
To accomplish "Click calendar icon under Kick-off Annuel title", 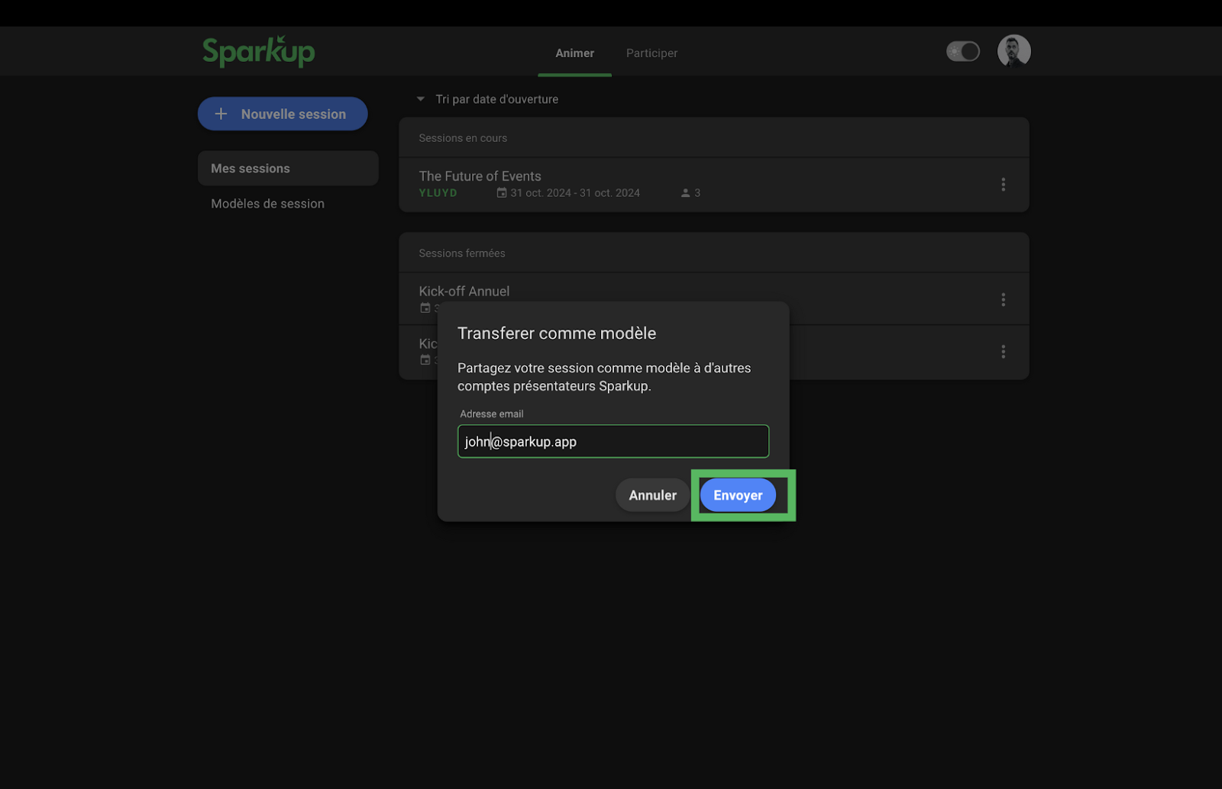I will (425, 308).
